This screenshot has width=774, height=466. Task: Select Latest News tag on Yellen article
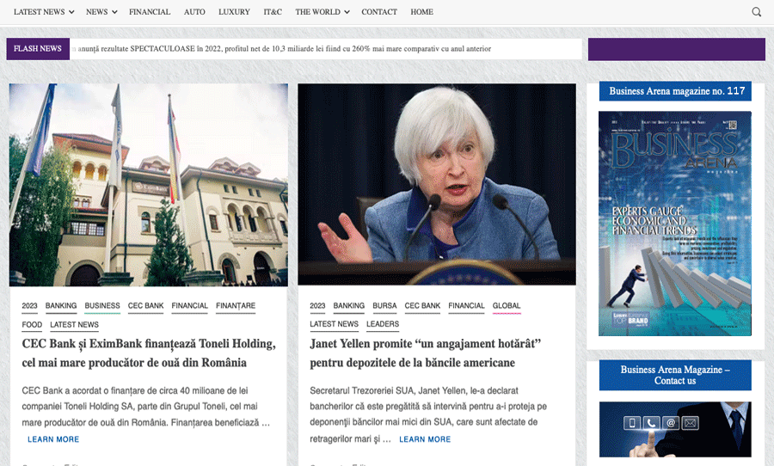coord(335,324)
